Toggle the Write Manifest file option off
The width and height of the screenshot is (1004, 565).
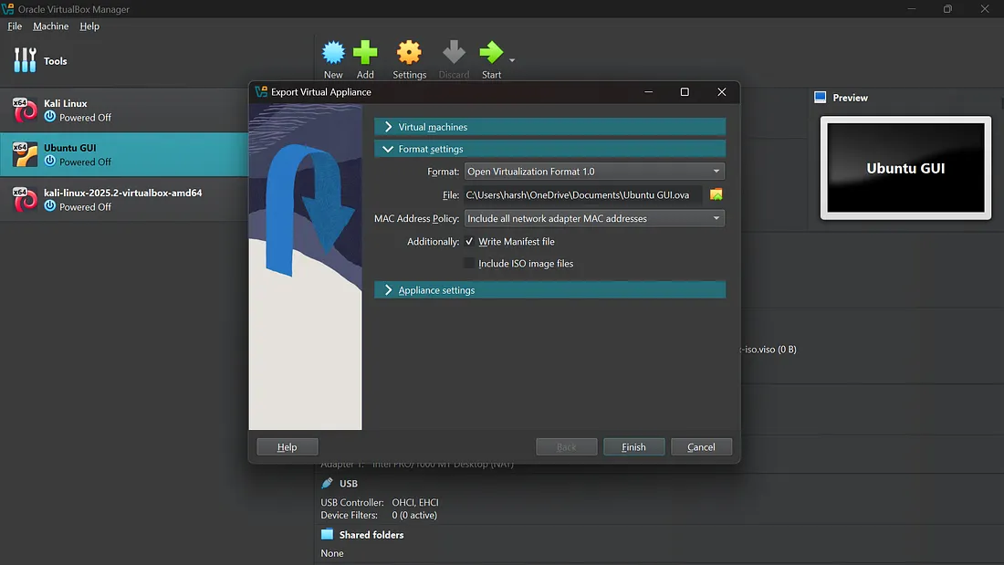point(468,241)
